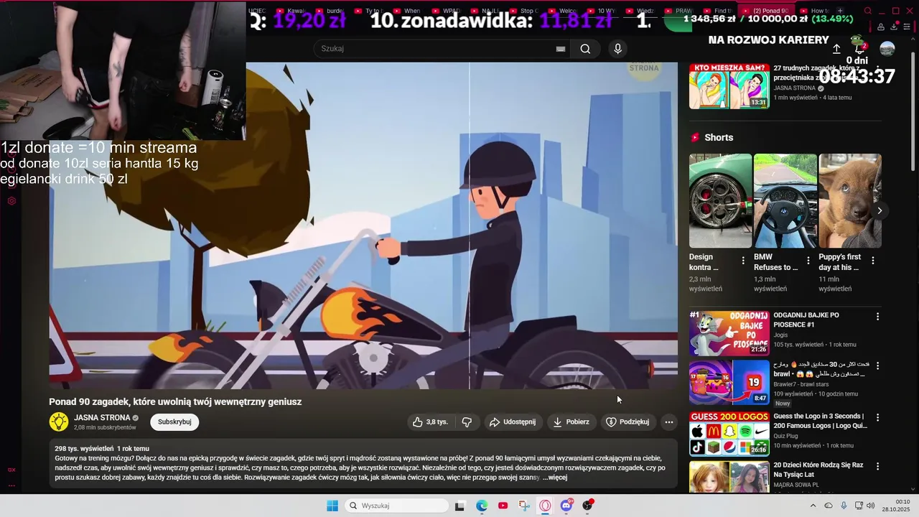Click the Subskrybuj button

coord(174,422)
